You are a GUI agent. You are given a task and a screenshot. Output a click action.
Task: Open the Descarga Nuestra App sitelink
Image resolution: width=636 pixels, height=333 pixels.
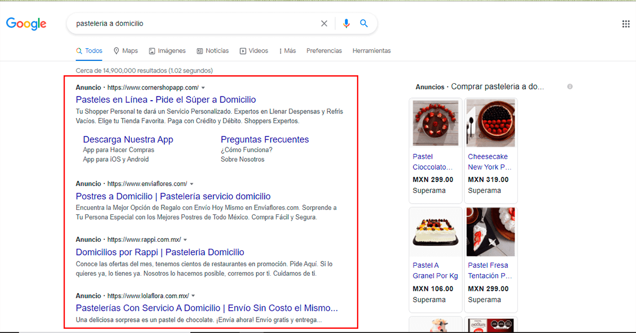click(x=128, y=139)
